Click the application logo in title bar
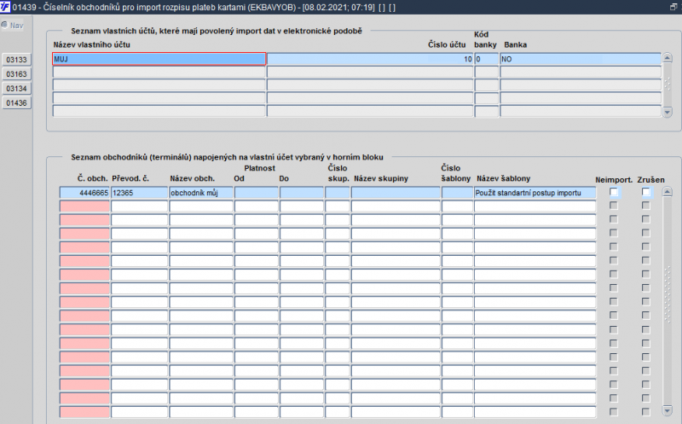The image size is (682, 424). pos(5,7)
